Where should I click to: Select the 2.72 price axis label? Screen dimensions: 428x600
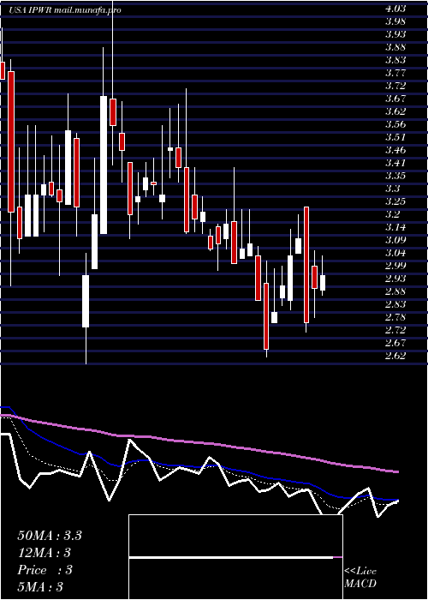tap(395, 329)
